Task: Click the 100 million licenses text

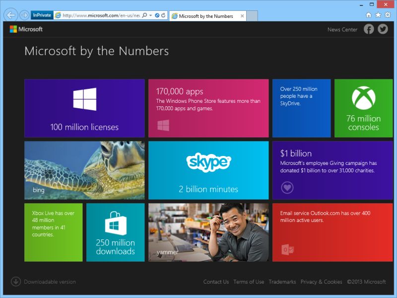Action: coord(84,127)
